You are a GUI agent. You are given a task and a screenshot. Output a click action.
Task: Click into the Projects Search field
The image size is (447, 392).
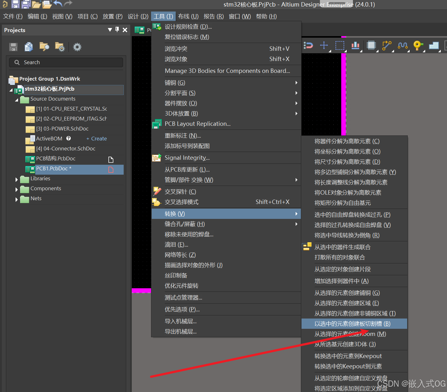[66, 62]
